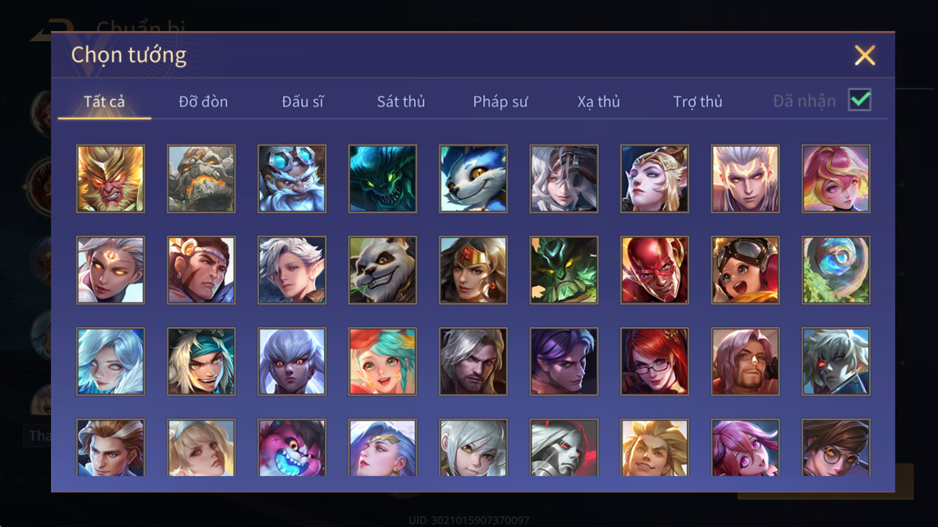The image size is (938, 527).
Task: Choose the rock golem hero with lava mouth
Action: click(201, 179)
